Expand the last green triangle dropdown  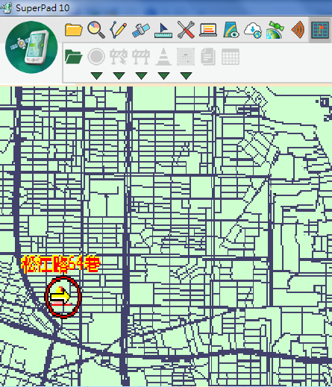186,76
